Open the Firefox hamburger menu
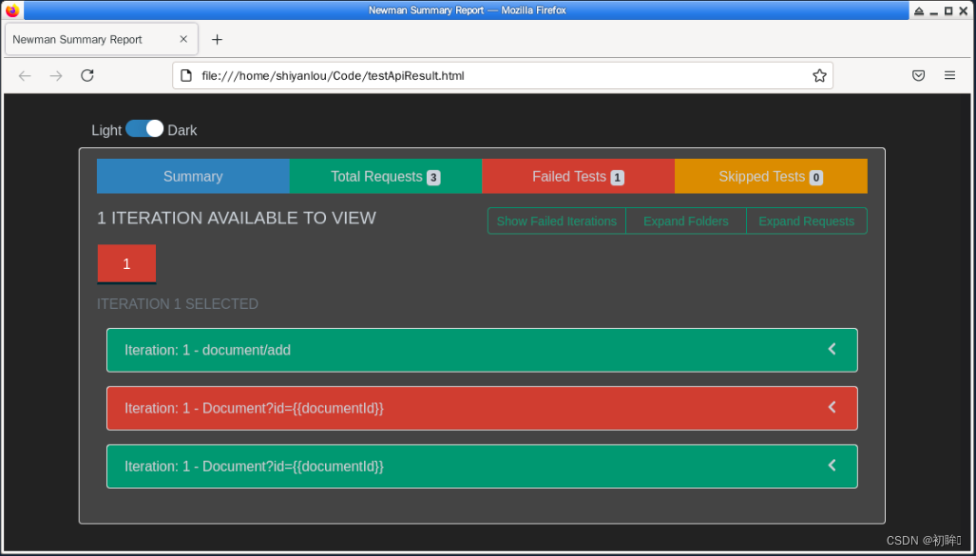 949,76
